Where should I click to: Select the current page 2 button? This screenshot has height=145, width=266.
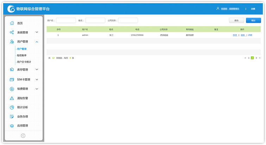252,58
